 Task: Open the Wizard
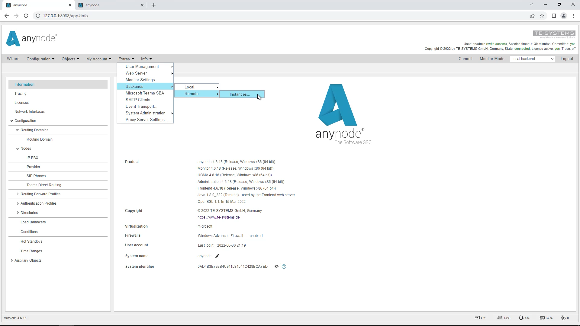point(13,59)
